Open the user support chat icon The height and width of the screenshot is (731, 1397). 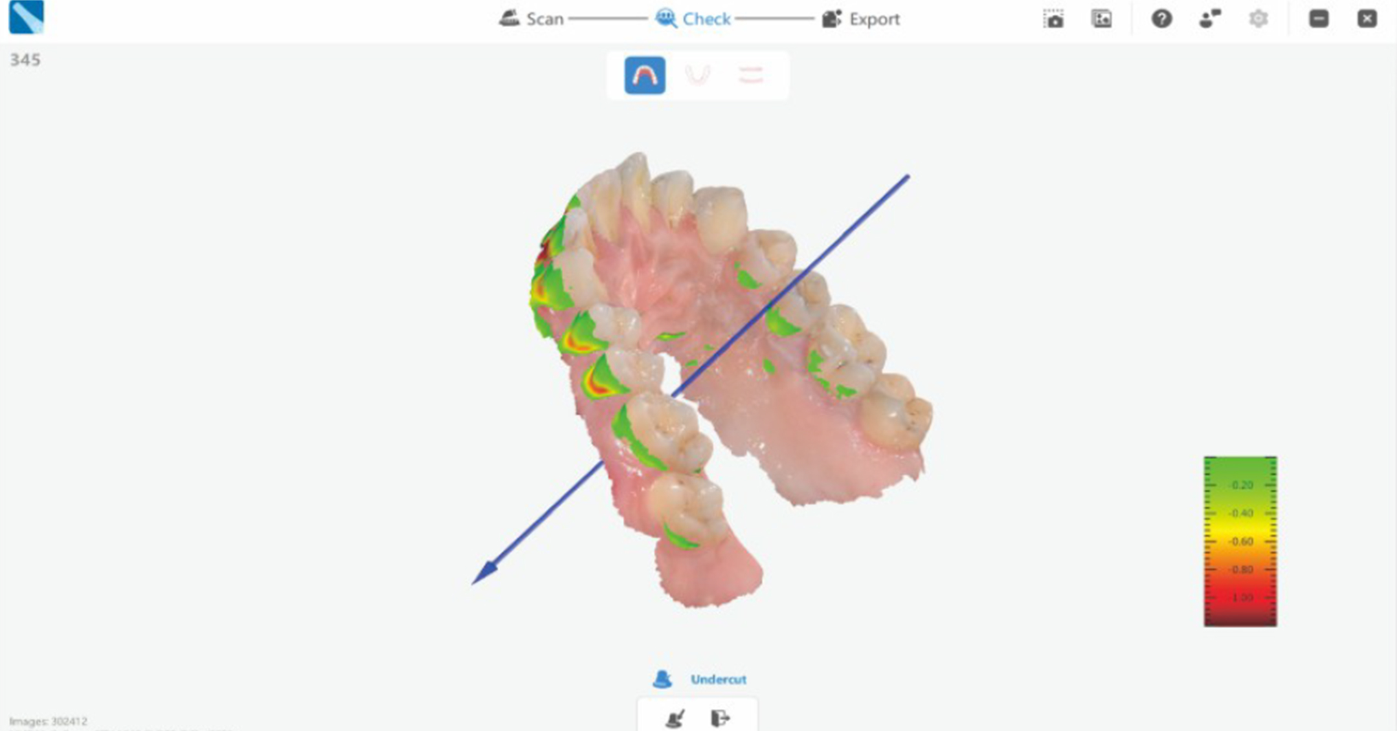click(x=1209, y=19)
